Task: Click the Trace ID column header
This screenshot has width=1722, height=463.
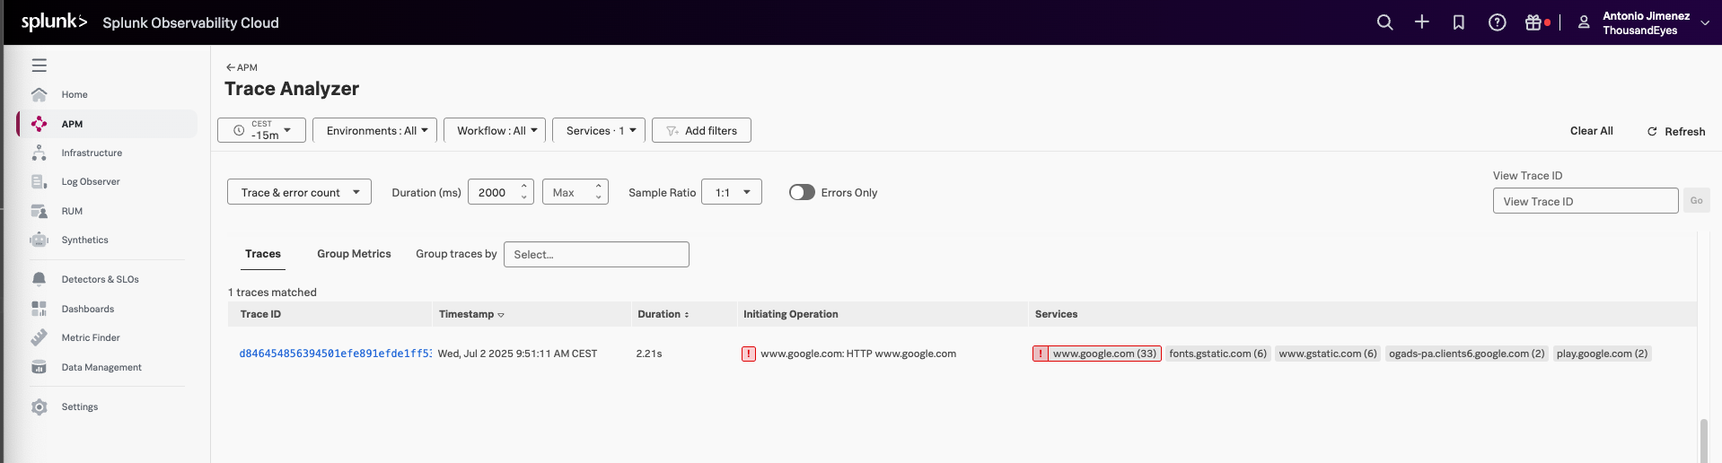Action: tap(260, 314)
